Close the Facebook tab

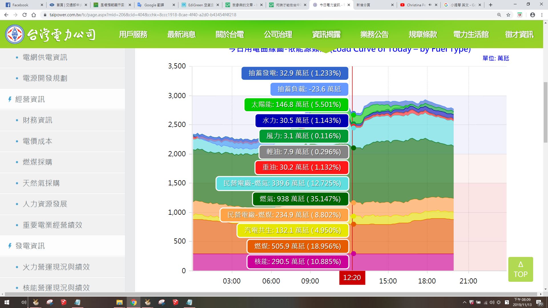click(42, 5)
